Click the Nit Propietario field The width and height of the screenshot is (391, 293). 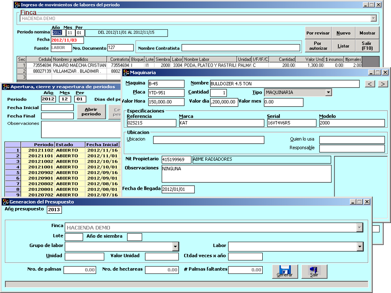(x=176, y=160)
